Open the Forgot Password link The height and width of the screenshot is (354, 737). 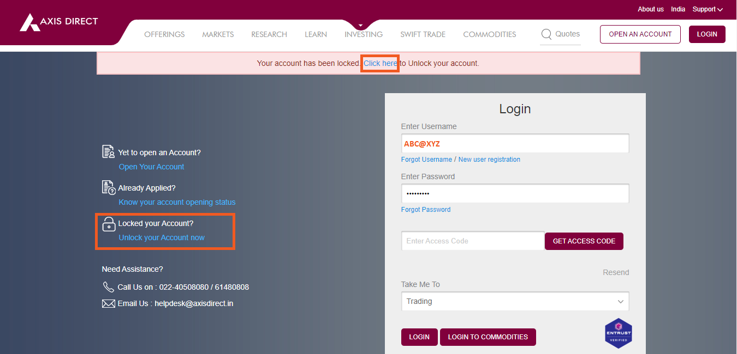click(425, 210)
